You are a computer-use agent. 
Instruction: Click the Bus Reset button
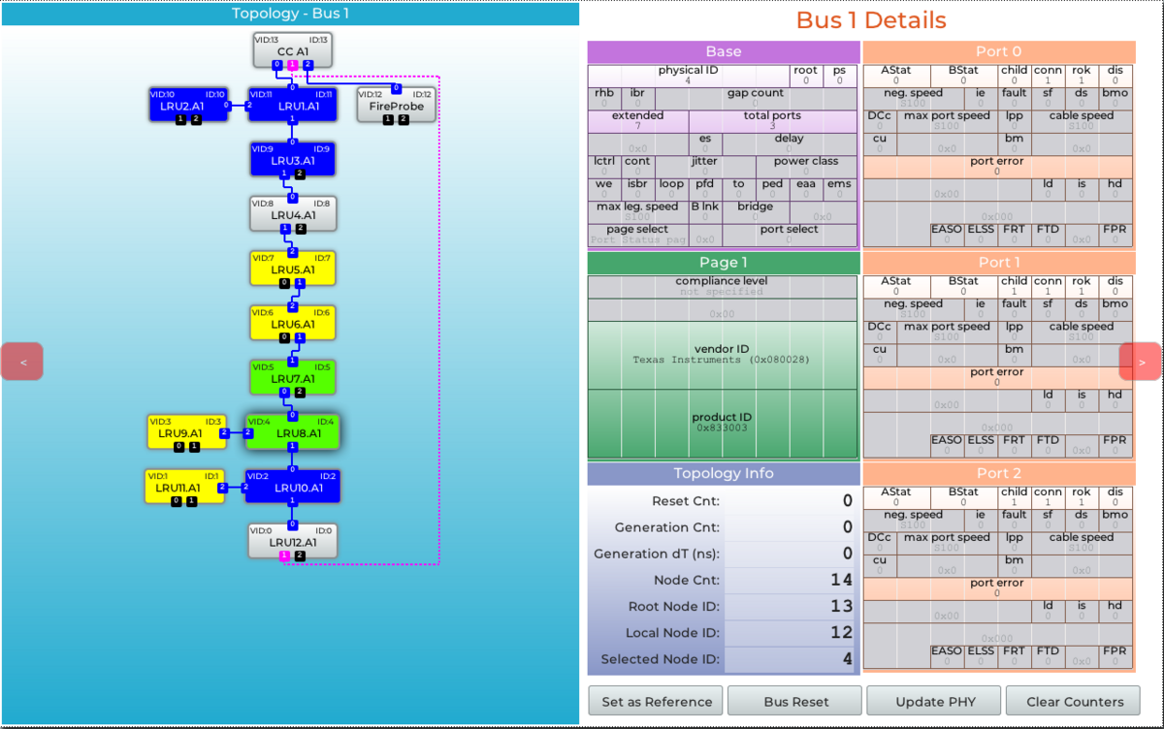click(794, 702)
